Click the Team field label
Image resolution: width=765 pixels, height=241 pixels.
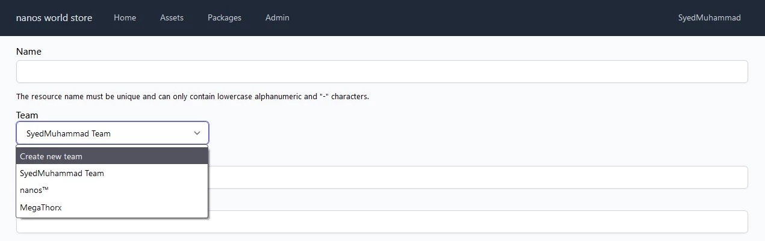27,115
